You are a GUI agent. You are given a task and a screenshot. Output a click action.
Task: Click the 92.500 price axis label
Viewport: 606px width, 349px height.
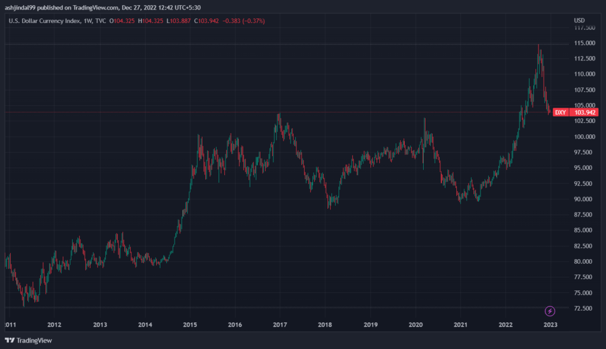583,183
